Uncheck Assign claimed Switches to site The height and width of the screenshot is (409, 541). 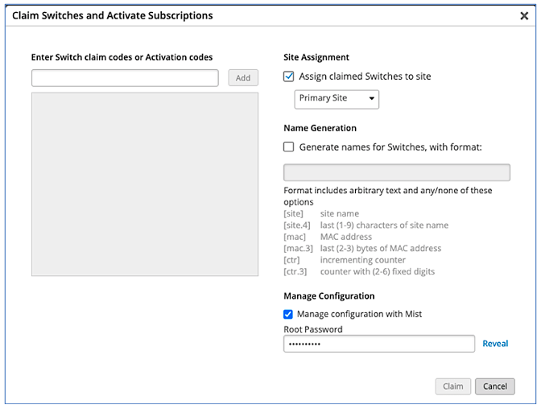point(289,76)
